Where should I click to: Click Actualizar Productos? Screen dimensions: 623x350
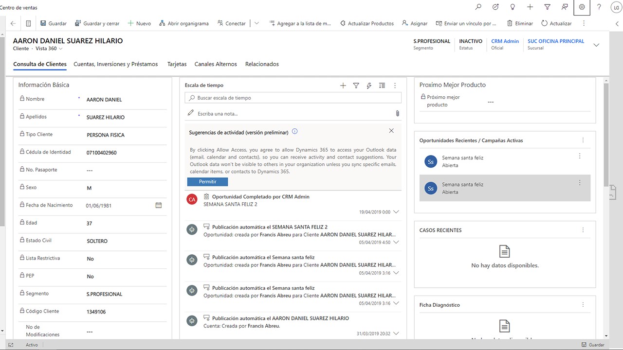click(367, 23)
